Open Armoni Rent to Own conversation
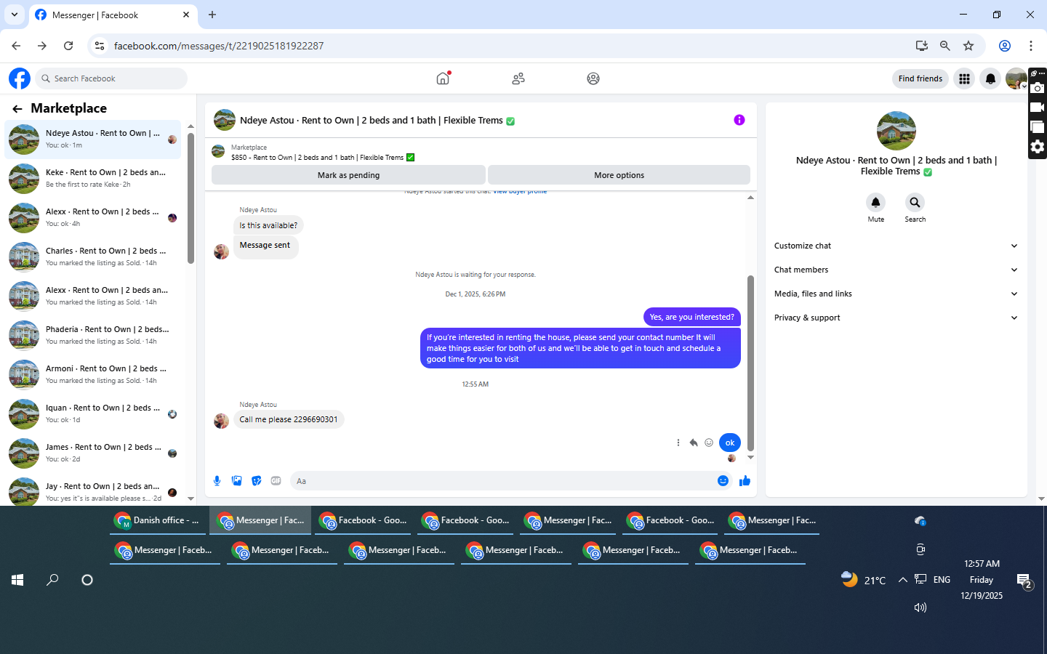This screenshot has width=1047, height=654. click(x=93, y=375)
